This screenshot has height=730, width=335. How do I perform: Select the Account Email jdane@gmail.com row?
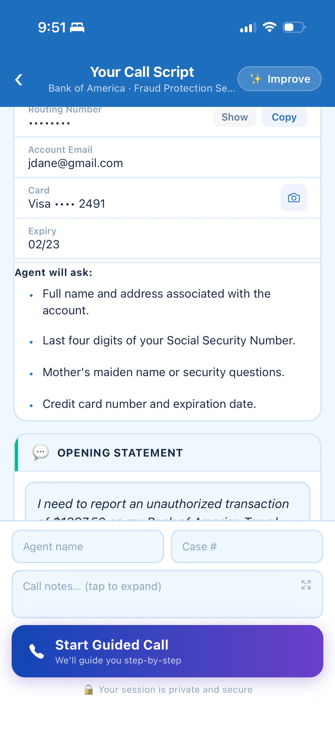pyautogui.click(x=167, y=157)
